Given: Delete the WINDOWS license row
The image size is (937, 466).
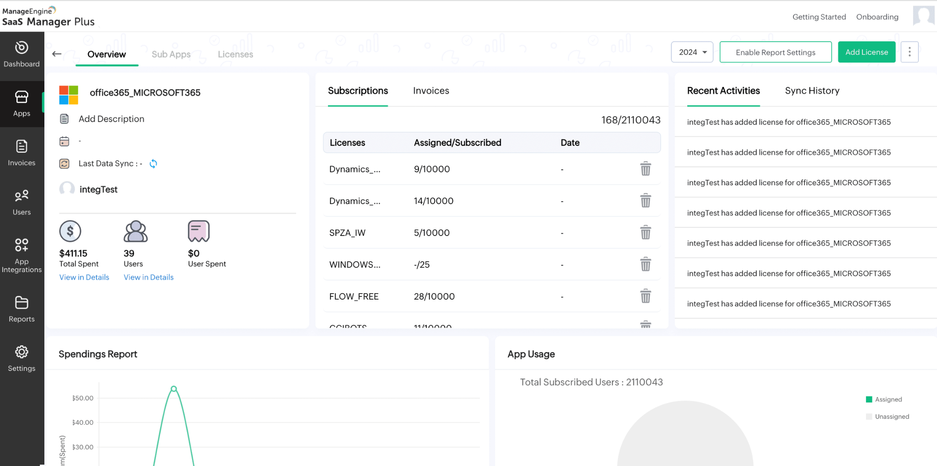Looking at the screenshot, I should 646,264.
